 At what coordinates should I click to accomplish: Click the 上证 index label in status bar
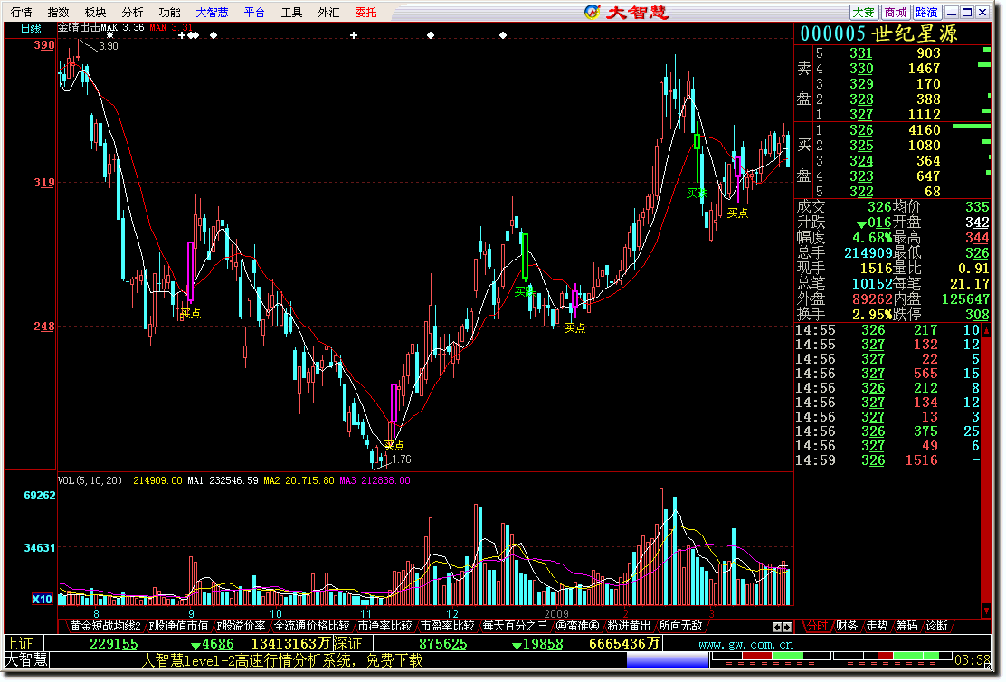pyautogui.click(x=19, y=643)
